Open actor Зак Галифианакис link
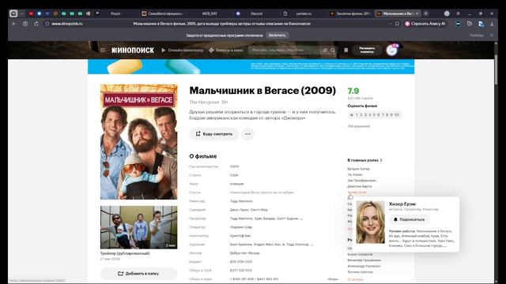Image resolution: width=506 pixels, height=284 pixels. point(362,181)
